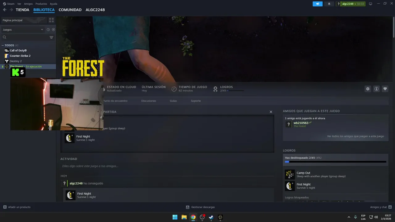Screen dimensions: 395x222
Task: Close the post-game summary panel
Action: tap(271, 112)
